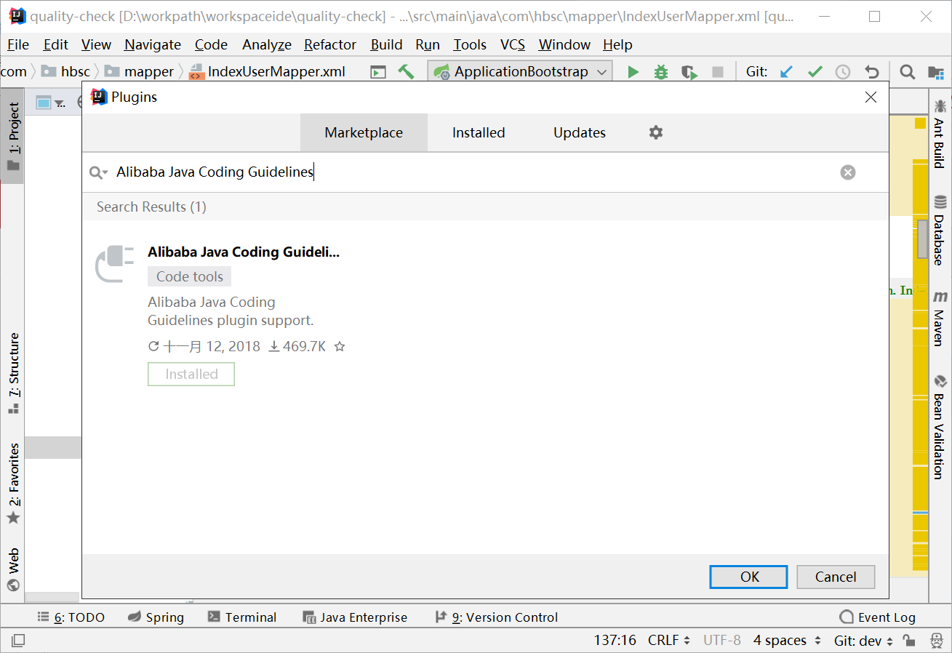Click the plugin plug icon thumbnail
Viewport: 952px width, 653px height.
click(x=115, y=264)
